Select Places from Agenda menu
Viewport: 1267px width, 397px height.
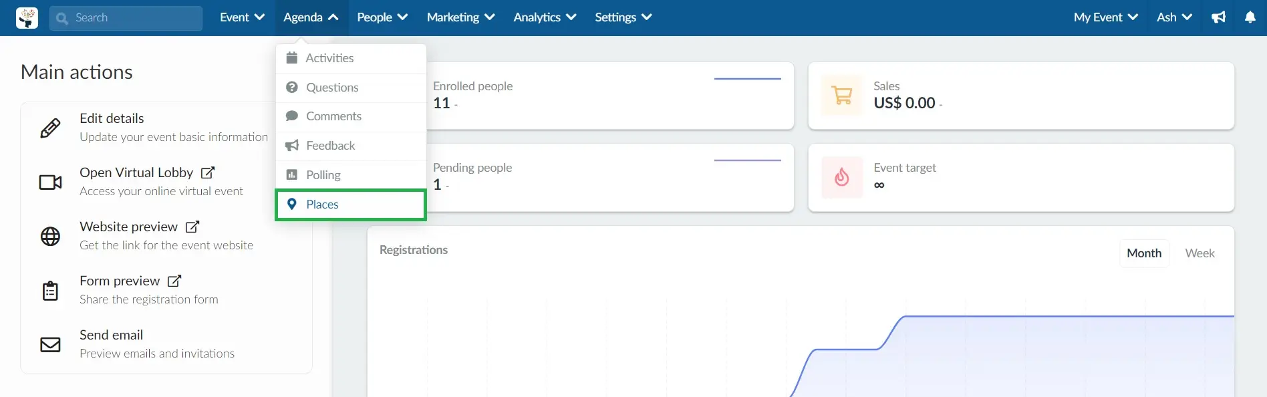(x=351, y=205)
